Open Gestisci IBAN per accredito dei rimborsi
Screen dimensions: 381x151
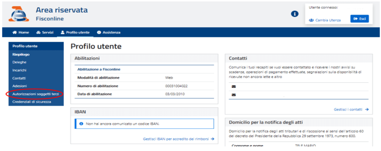(x=176, y=139)
